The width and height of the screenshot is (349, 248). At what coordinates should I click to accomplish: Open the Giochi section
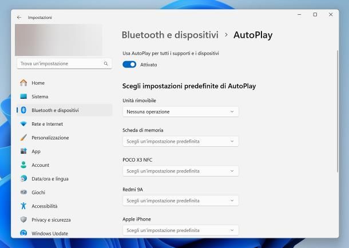(x=65, y=192)
